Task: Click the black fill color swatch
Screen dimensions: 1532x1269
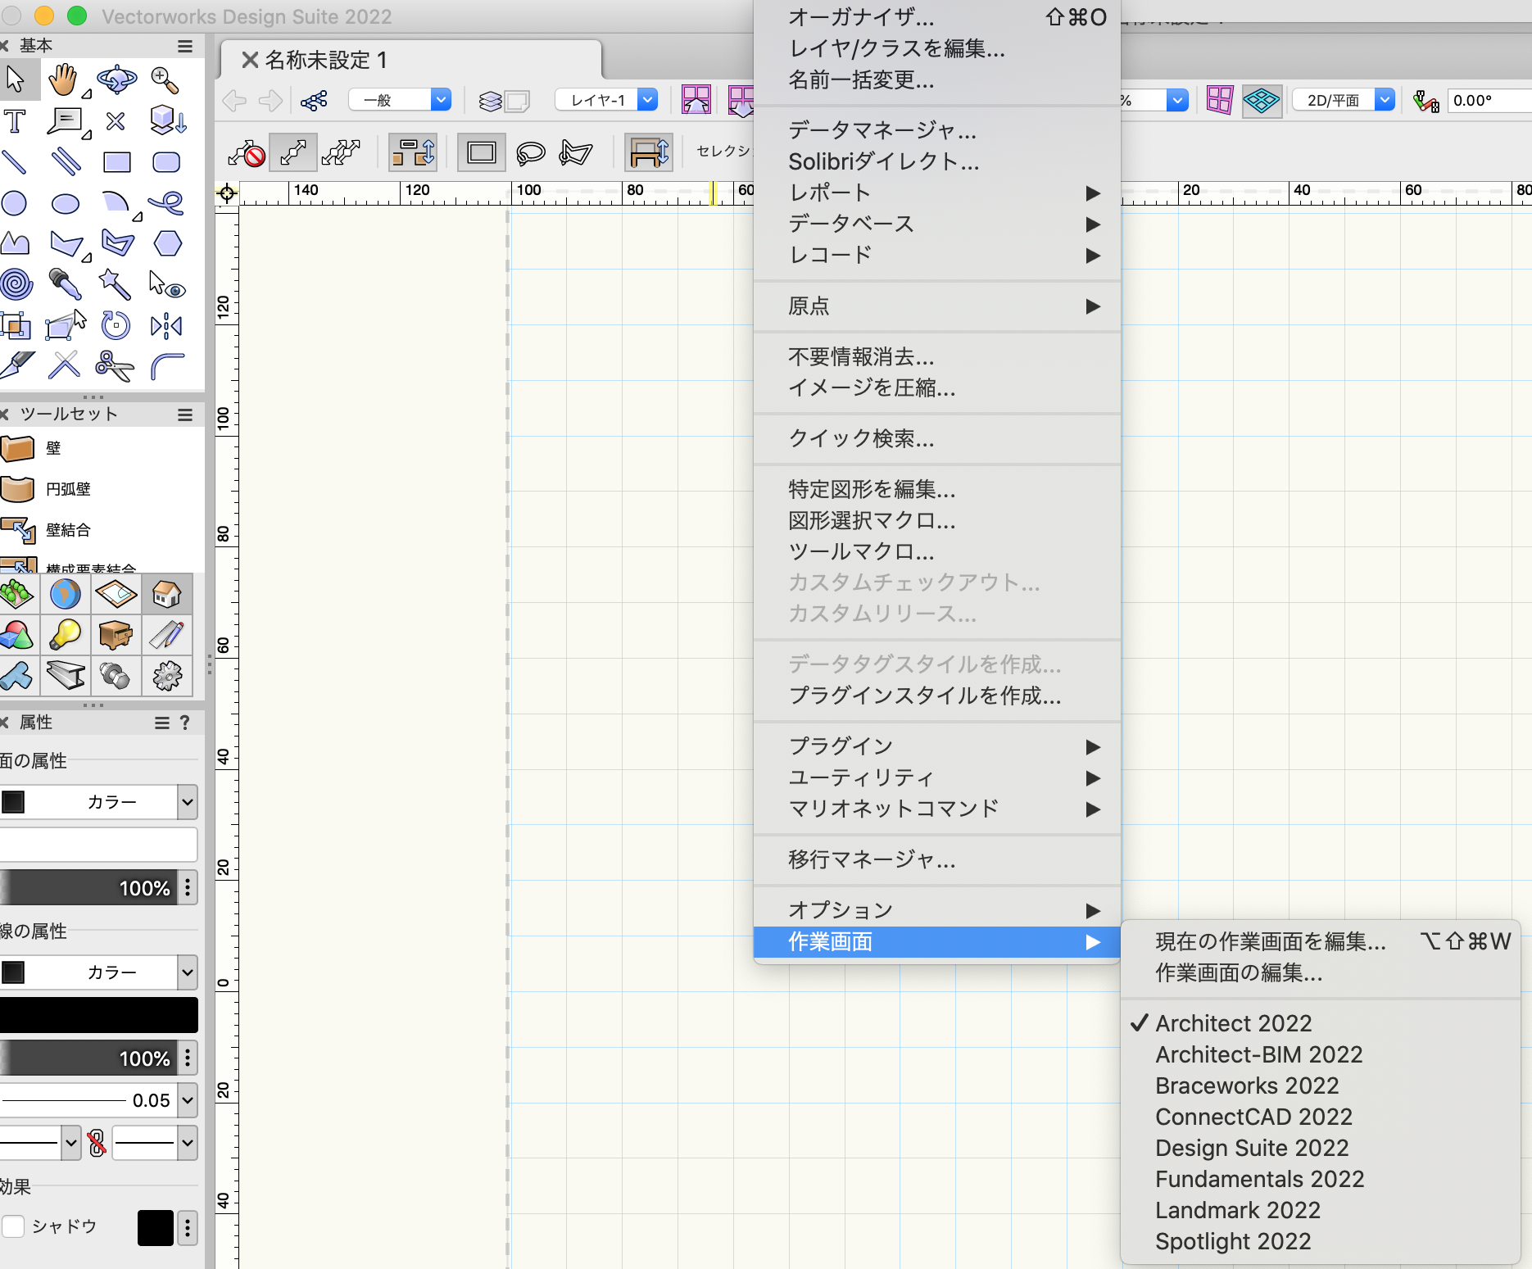Action: (x=13, y=802)
